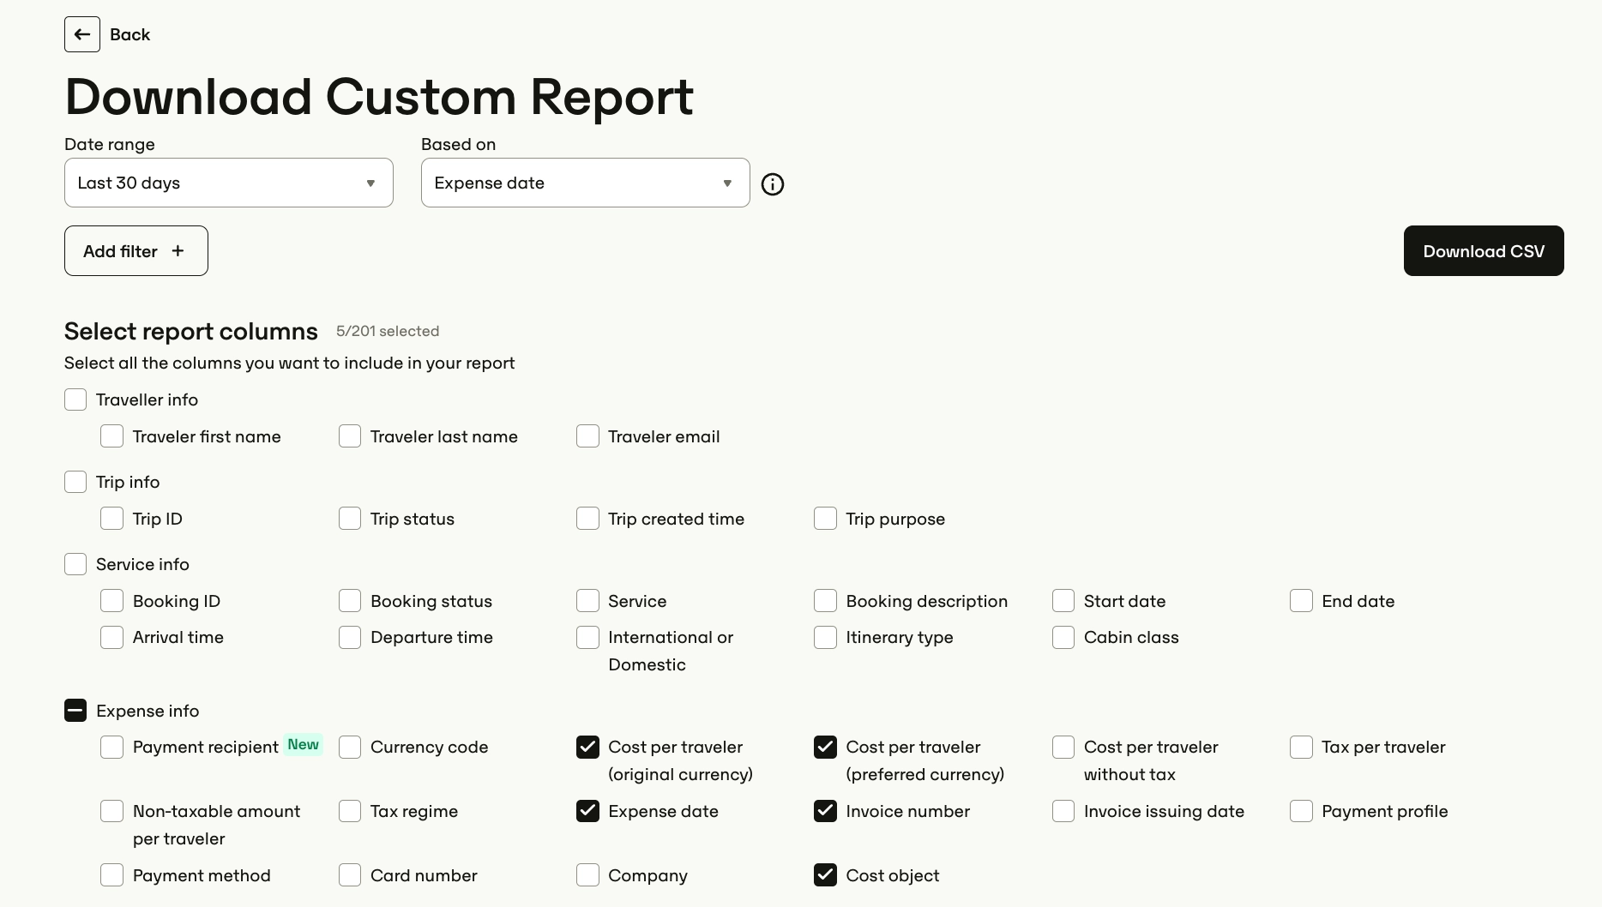Check Tax regime column
1602x907 pixels.
tap(350, 811)
